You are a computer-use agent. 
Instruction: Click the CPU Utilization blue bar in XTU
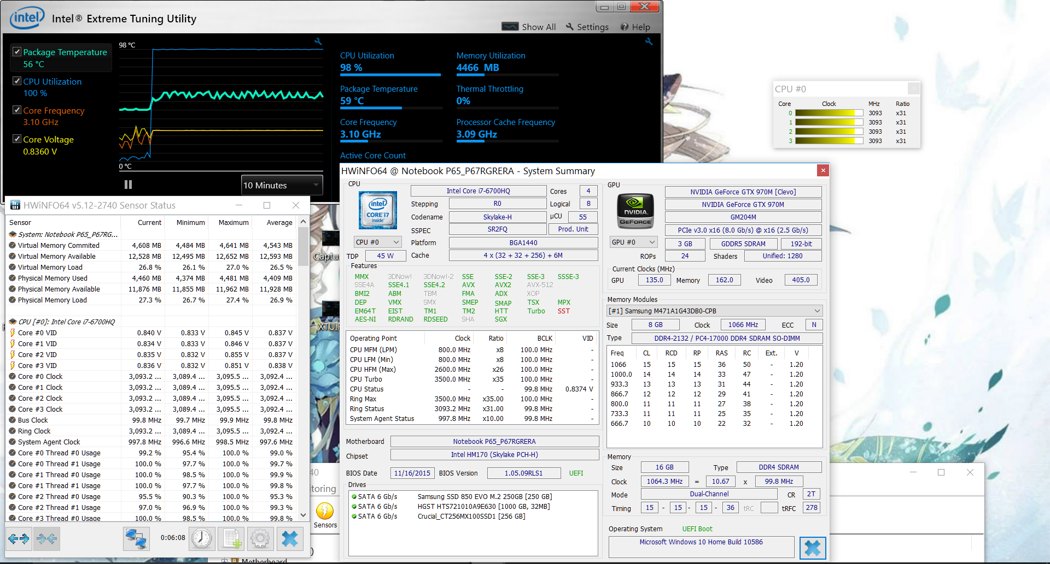click(x=390, y=75)
